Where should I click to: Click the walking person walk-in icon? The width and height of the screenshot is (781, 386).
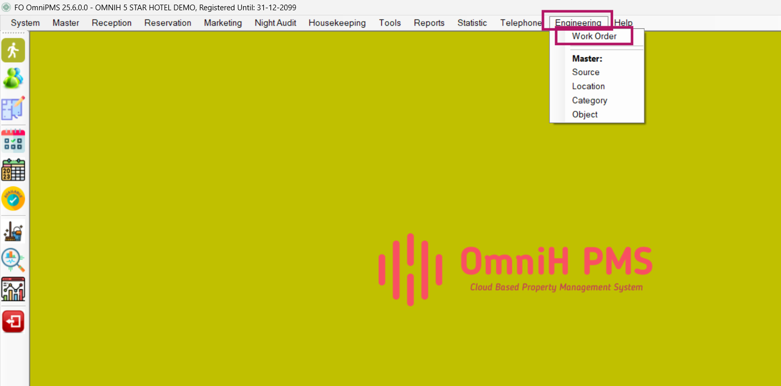tap(13, 50)
